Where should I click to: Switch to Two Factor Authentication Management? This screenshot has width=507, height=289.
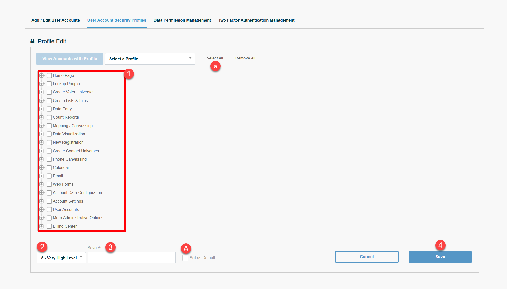256,20
